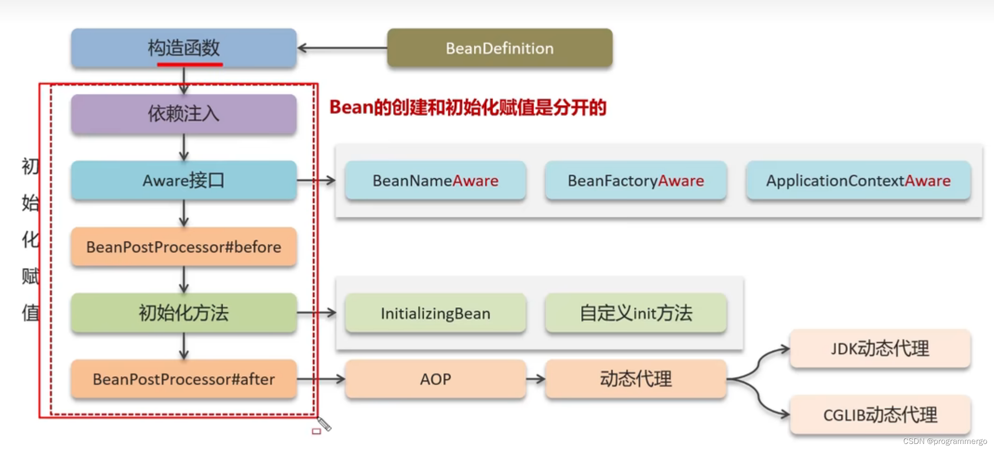This screenshot has height=450, width=994.
Task: Select the 动态代理 box
Action: 636,379
